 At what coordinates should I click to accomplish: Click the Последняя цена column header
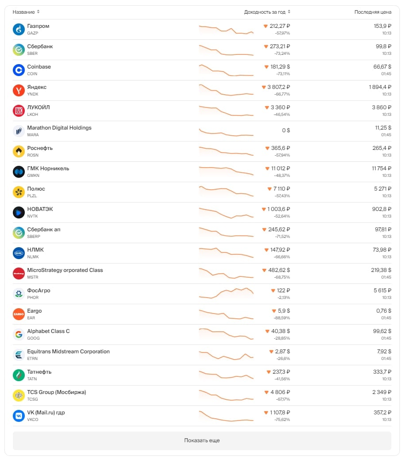372,12
